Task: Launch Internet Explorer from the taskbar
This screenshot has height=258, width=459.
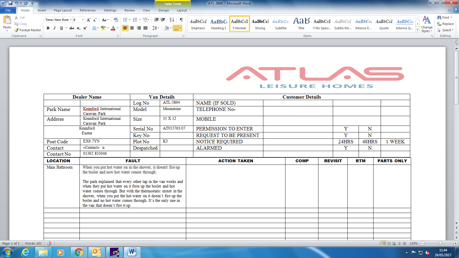Action: click(26, 253)
